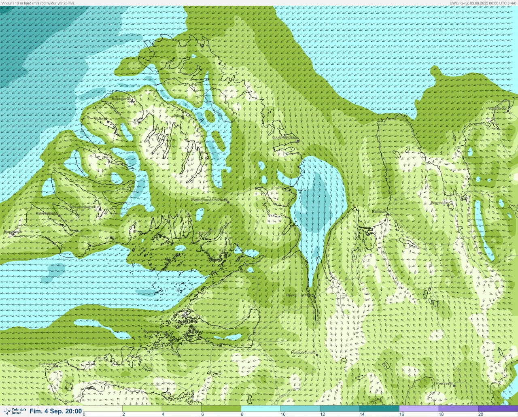518x417 pixels.
Task: Click the Gjögurflugvöllur station label
Action: [285, 138]
